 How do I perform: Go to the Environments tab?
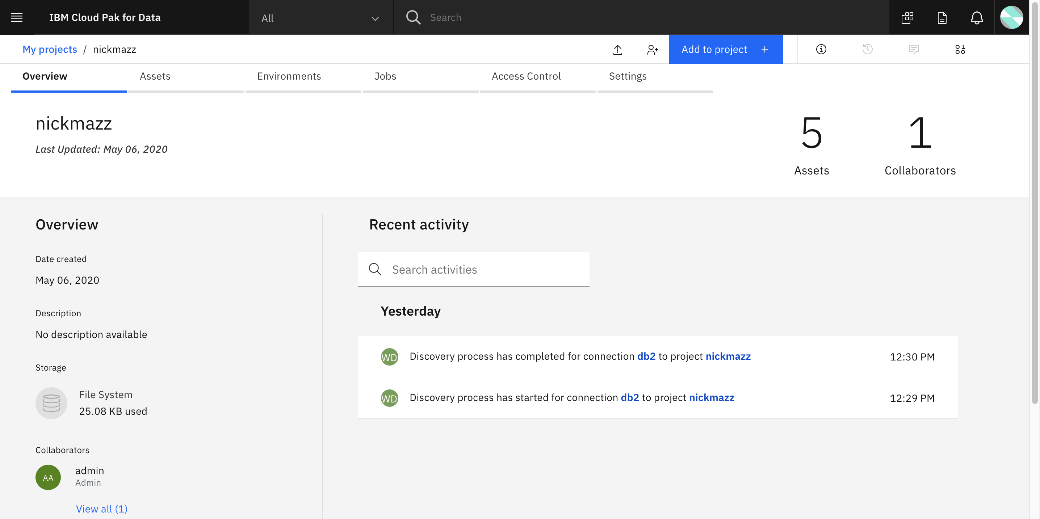point(289,76)
